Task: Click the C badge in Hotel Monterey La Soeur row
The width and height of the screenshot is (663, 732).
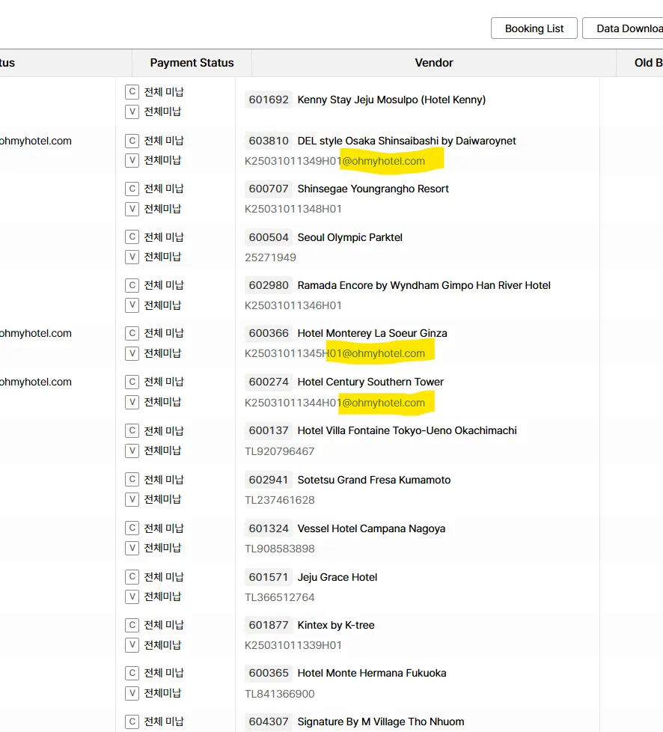Action: 132,333
